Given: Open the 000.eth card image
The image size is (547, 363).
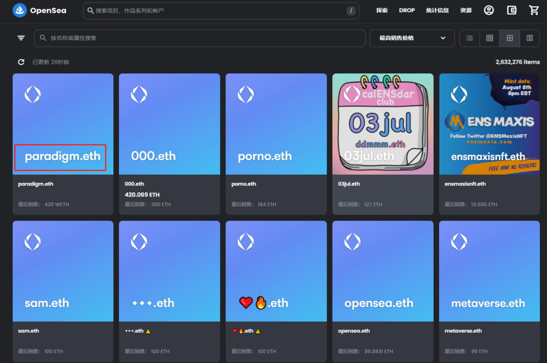Looking at the screenshot, I should coord(170,124).
